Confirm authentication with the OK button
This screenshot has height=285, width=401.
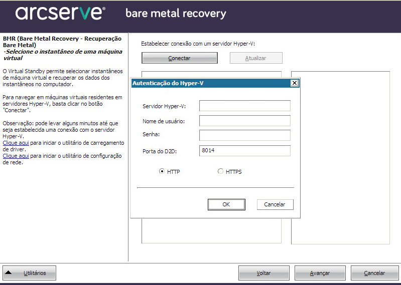(x=226, y=204)
